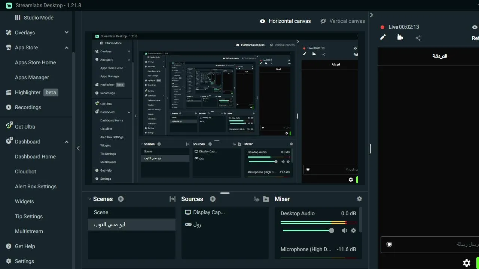
Task: Open Mixer settings gear
Action: [x=360, y=199]
